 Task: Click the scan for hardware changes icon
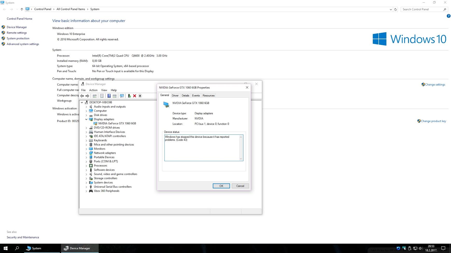(x=122, y=96)
